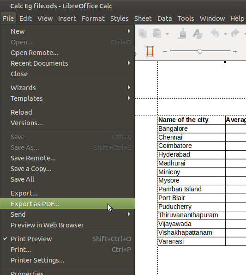Open the Data menu
246x275 pixels.
pyautogui.click(x=165, y=18)
